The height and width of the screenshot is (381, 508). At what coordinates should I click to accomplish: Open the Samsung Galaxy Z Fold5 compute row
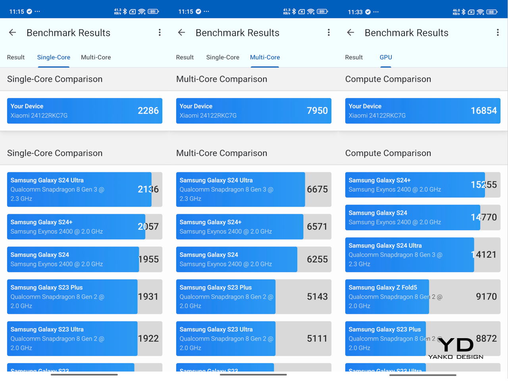pos(423,296)
